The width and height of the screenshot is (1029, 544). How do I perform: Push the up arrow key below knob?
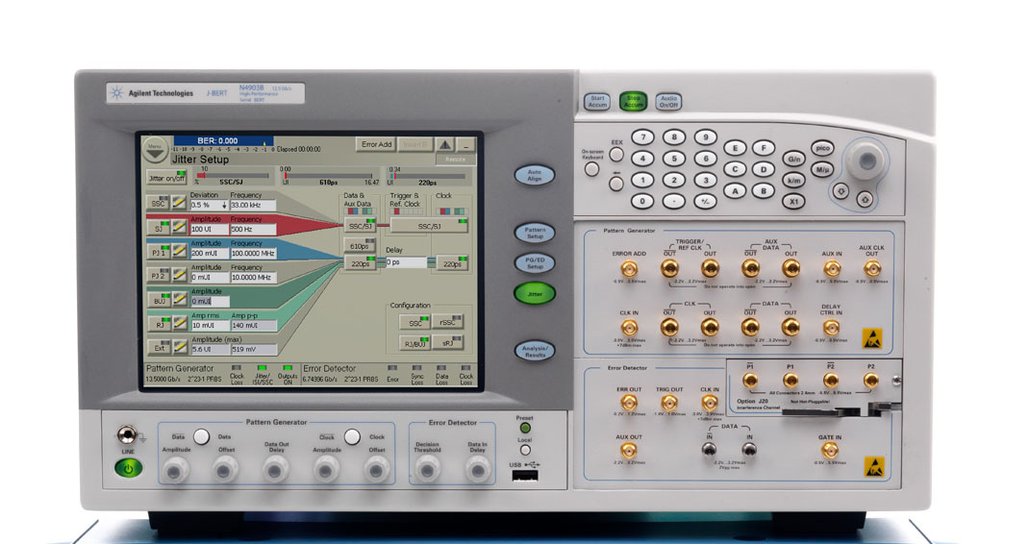click(x=865, y=200)
